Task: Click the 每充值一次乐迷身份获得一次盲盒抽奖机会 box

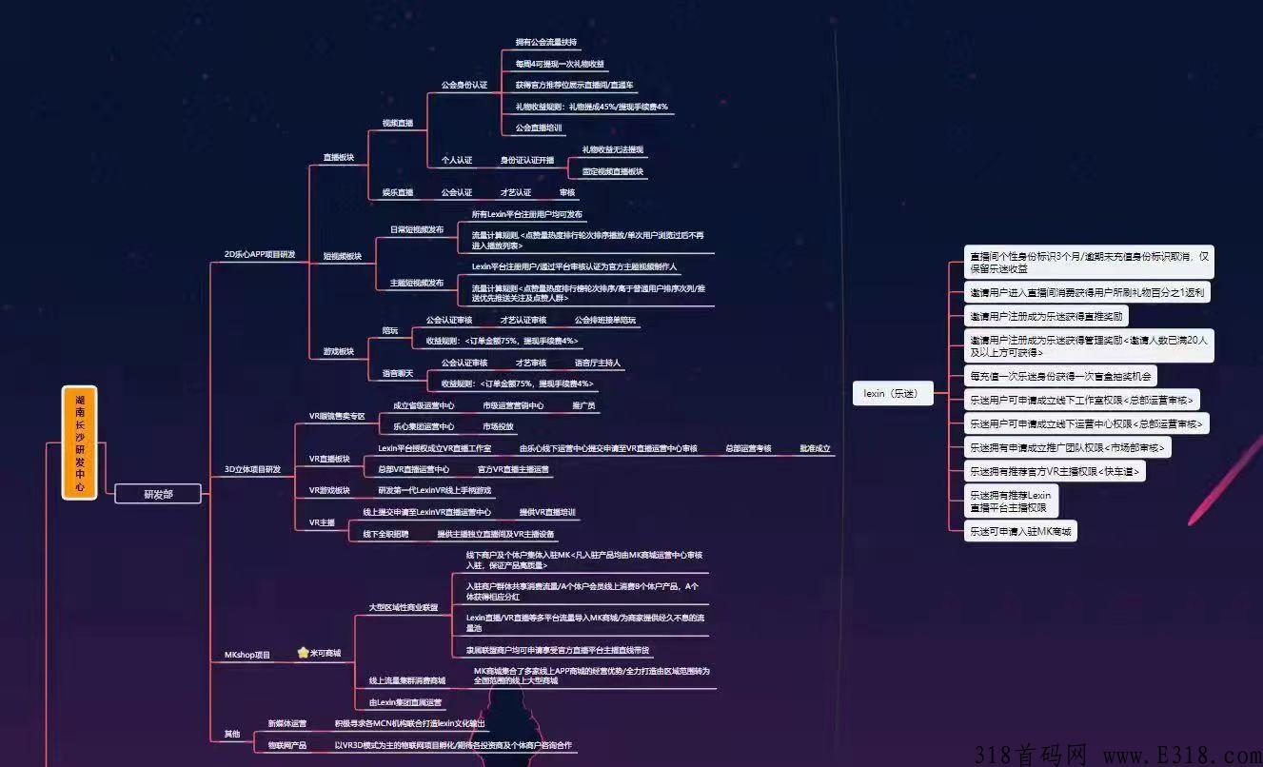Action: tap(1061, 376)
